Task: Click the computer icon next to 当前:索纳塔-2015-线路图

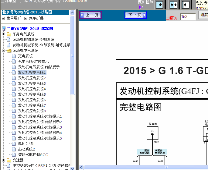Action: tap(4, 28)
